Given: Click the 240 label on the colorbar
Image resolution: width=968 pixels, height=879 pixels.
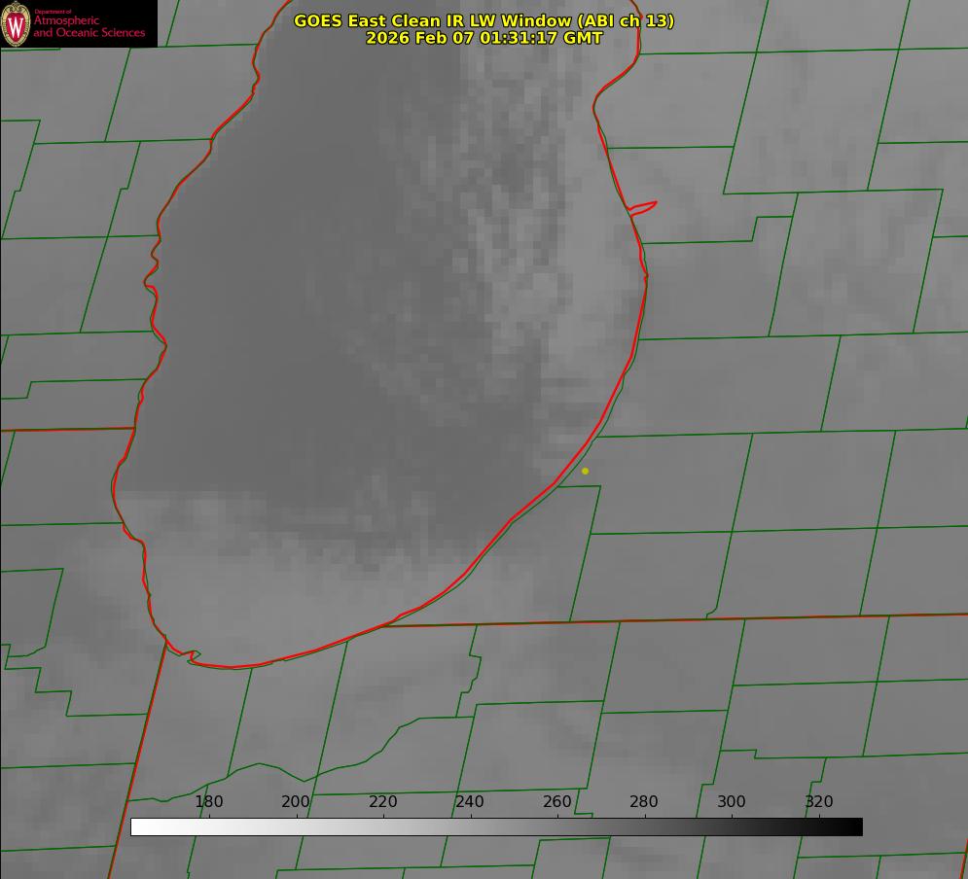Looking at the screenshot, I should point(470,801).
